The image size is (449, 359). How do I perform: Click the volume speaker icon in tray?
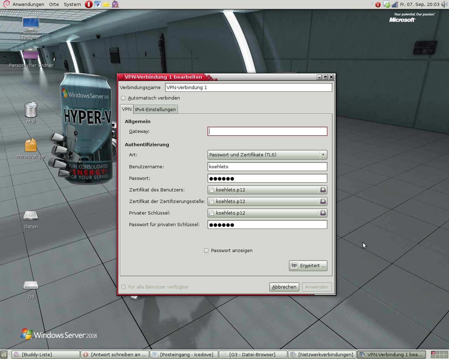pyautogui.click(x=444, y=5)
